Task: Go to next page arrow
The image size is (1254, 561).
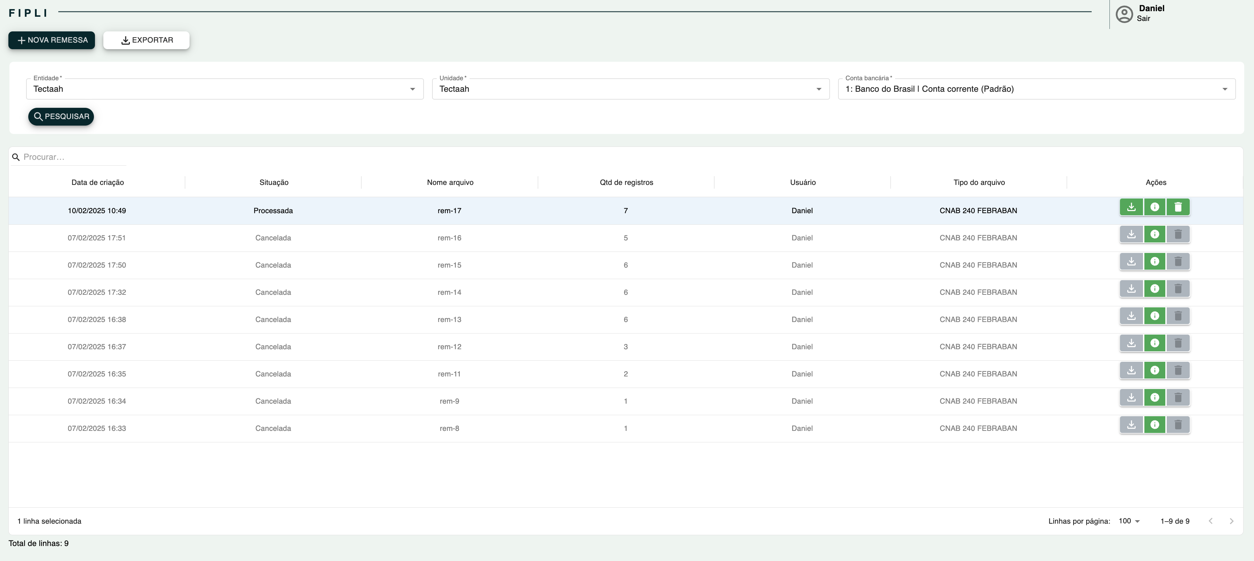Action: 1231,521
